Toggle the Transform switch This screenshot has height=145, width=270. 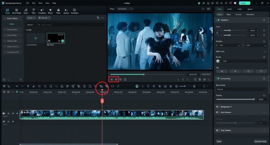click(218, 20)
